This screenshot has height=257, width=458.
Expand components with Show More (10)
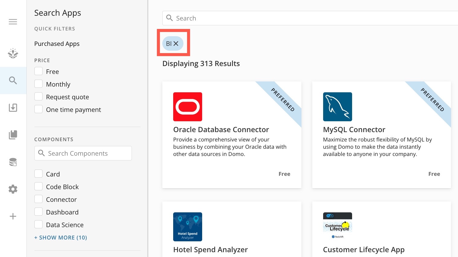(x=61, y=238)
